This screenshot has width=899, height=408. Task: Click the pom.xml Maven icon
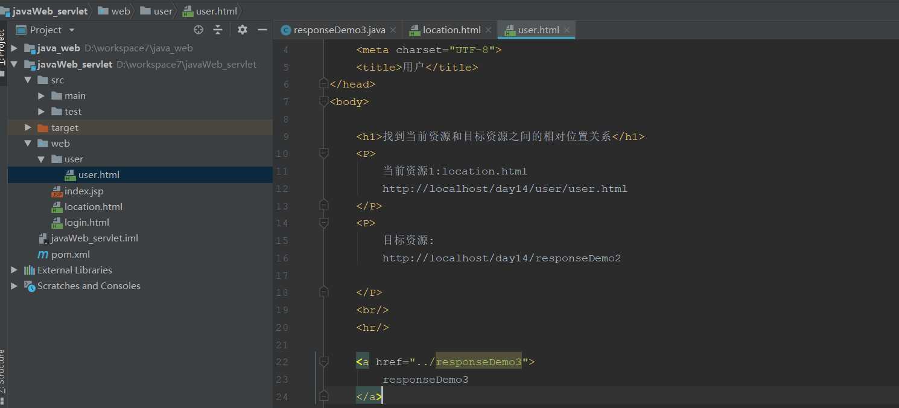pyautogui.click(x=43, y=254)
